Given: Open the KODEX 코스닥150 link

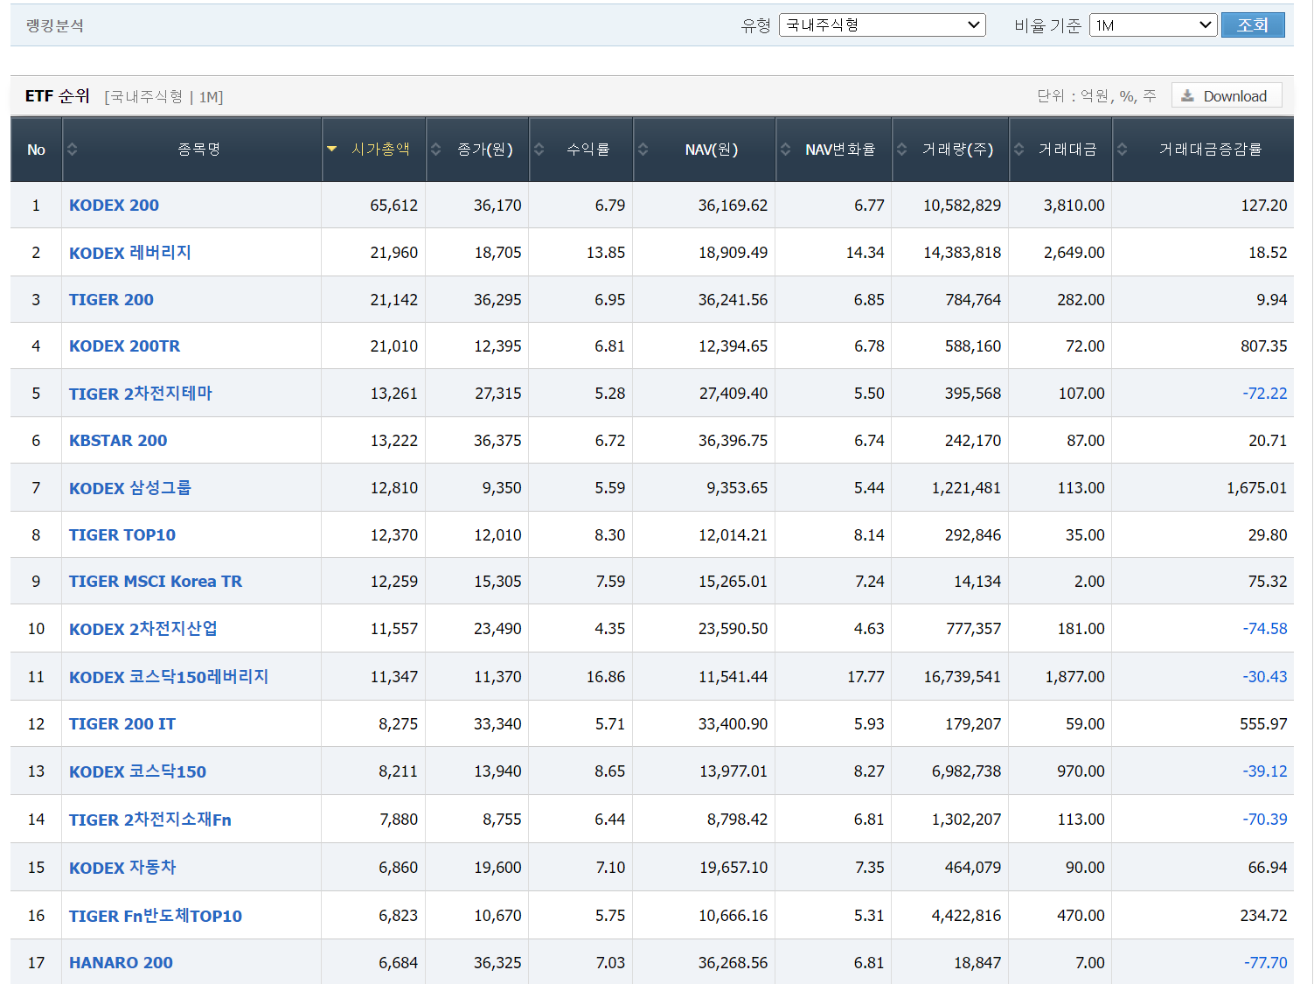Looking at the screenshot, I should click(x=137, y=771).
